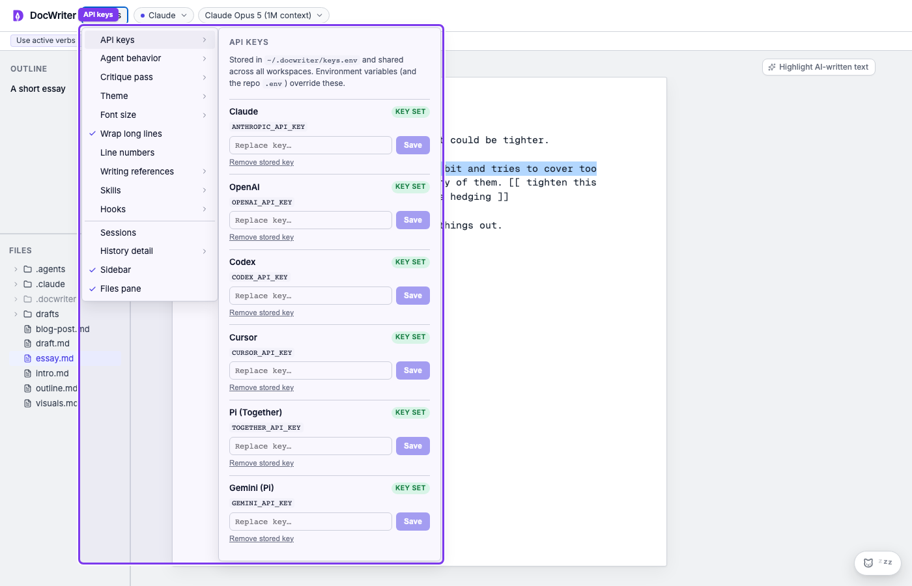This screenshot has width=912, height=586.
Task: Open the Hooks submenu
Action: (150, 209)
